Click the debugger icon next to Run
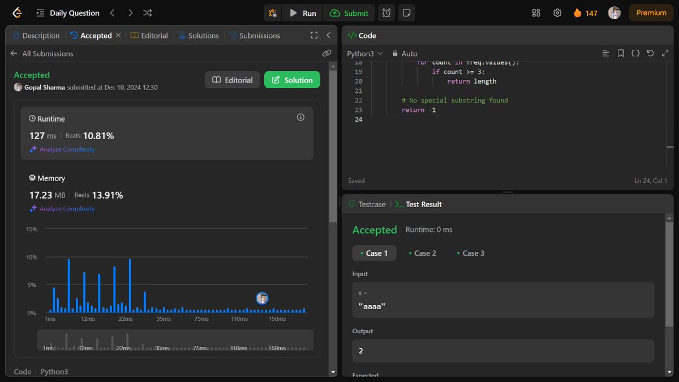679x382 pixels. (273, 12)
